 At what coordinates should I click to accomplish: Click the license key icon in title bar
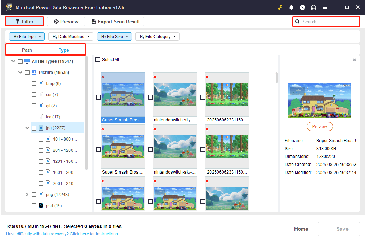coord(280,7)
